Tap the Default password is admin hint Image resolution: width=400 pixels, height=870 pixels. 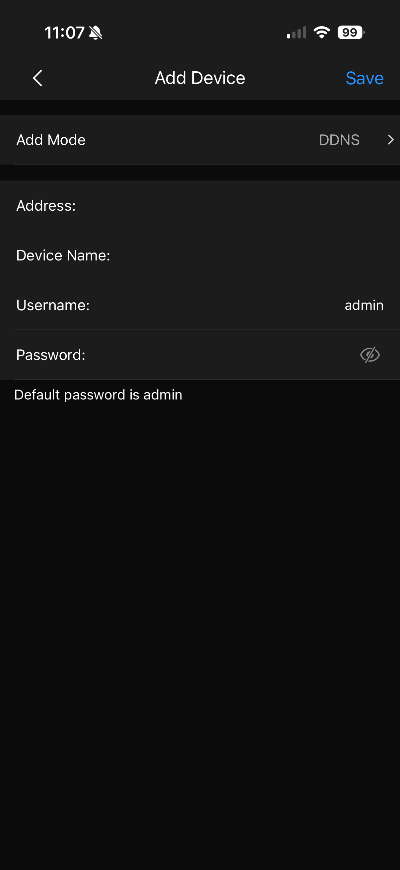98,395
